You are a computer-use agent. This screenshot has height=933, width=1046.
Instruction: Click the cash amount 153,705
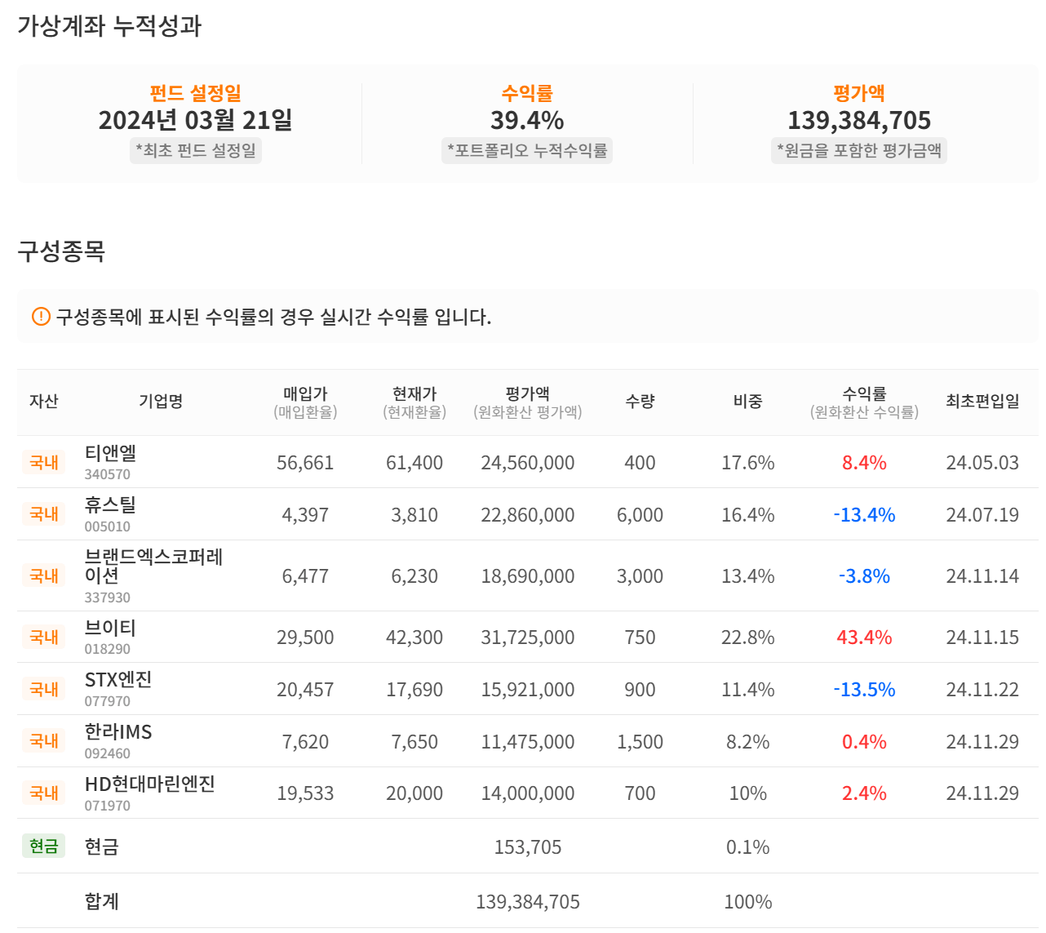coord(528,847)
